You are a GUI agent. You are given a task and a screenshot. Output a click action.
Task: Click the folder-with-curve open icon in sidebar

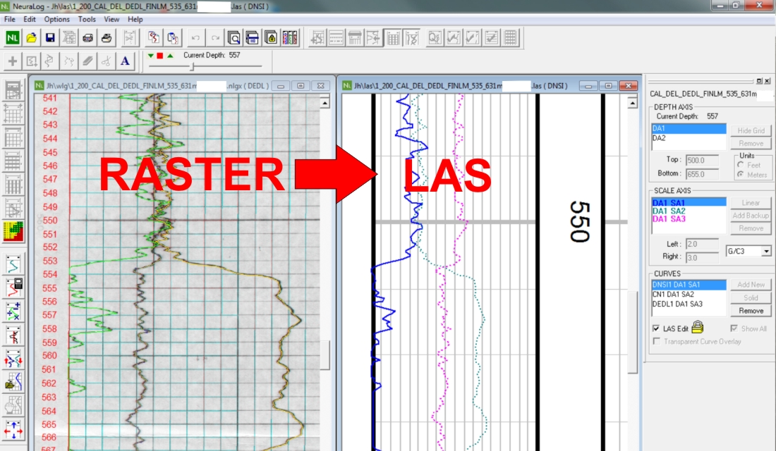tap(13, 382)
